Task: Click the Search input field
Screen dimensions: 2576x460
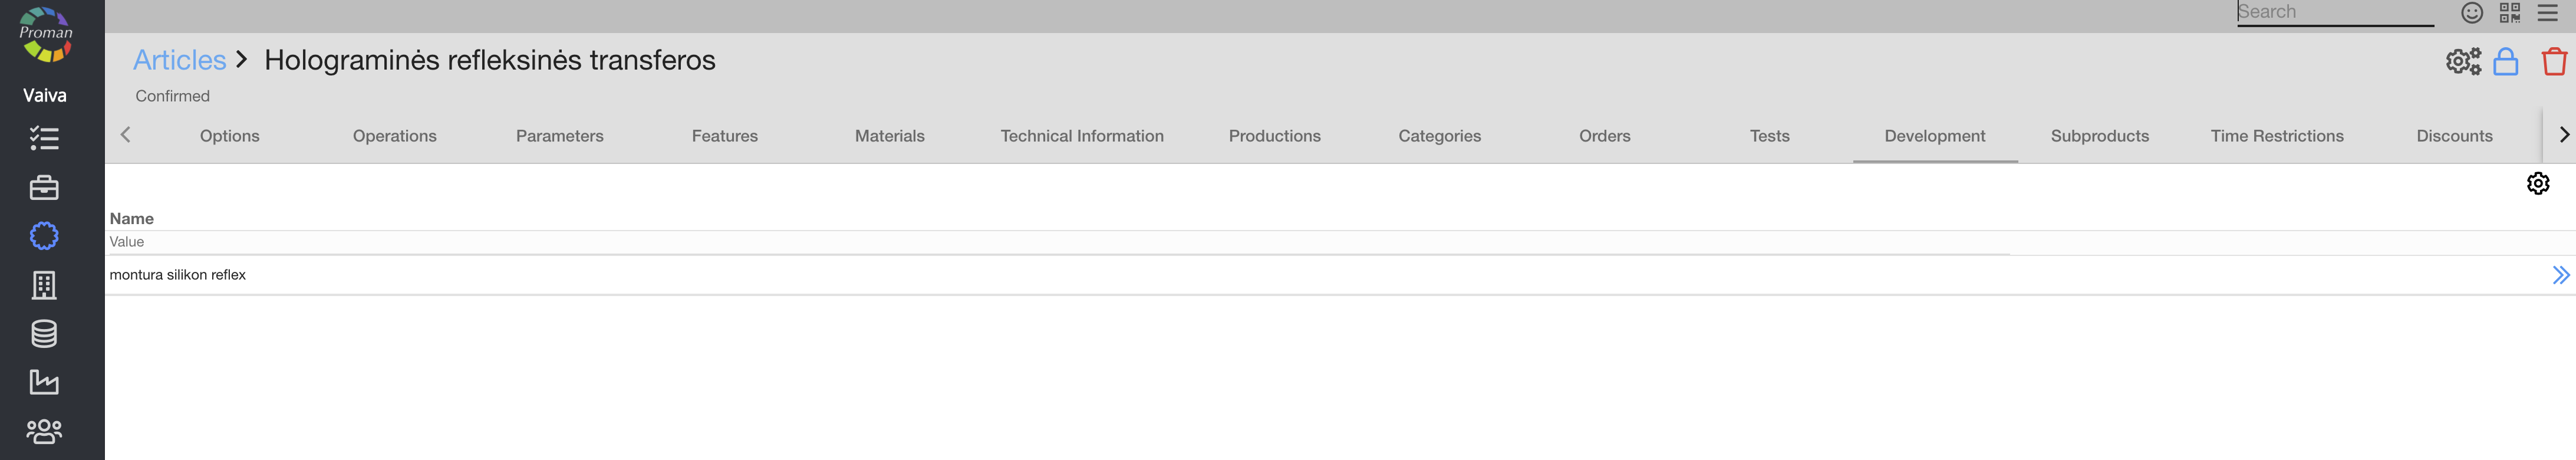Action: point(2334,13)
